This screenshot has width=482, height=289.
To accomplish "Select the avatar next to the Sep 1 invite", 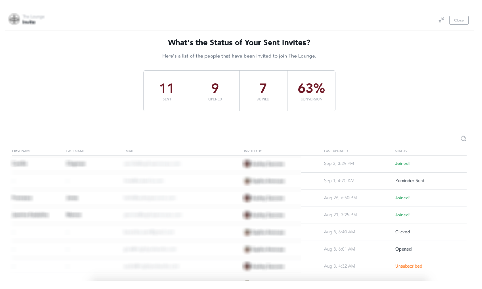I will coord(247,180).
